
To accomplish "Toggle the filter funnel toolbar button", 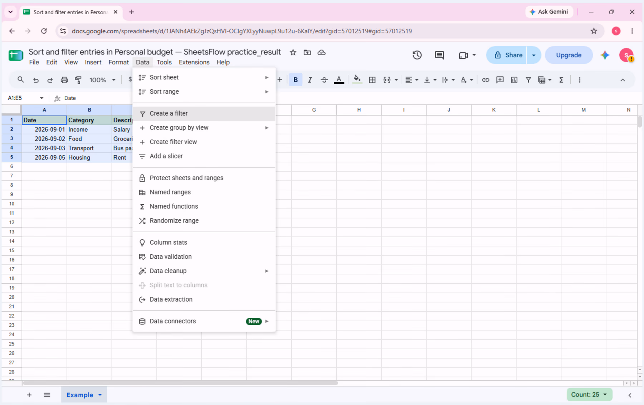I will 528,80.
